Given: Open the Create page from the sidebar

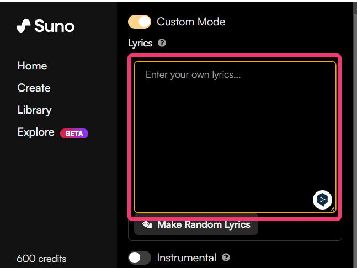Looking at the screenshot, I should pyautogui.click(x=34, y=88).
